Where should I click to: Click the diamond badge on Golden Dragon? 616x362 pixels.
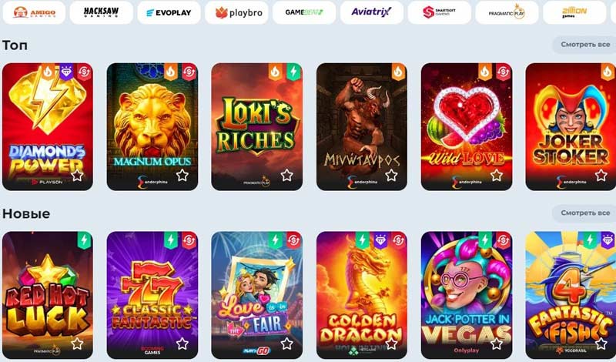point(380,240)
